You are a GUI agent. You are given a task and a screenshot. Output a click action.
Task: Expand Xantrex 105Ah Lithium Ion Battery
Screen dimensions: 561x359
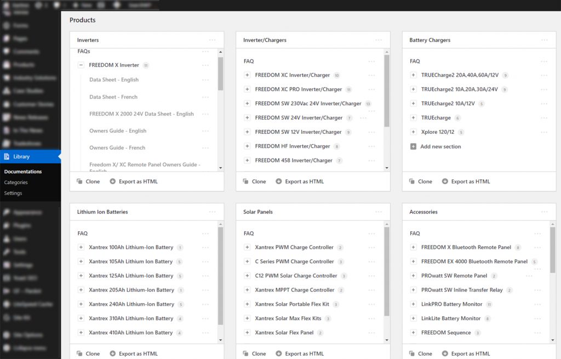[x=81, y=261]
